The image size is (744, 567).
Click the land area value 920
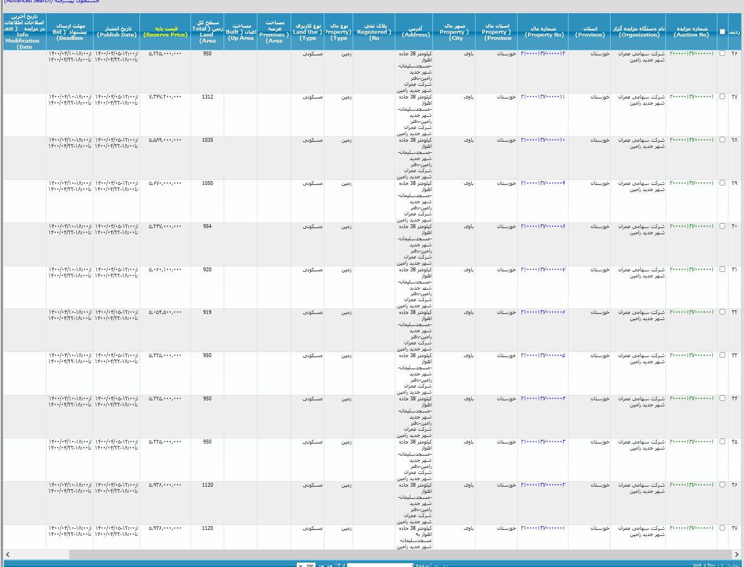click(x=207, y=270)
